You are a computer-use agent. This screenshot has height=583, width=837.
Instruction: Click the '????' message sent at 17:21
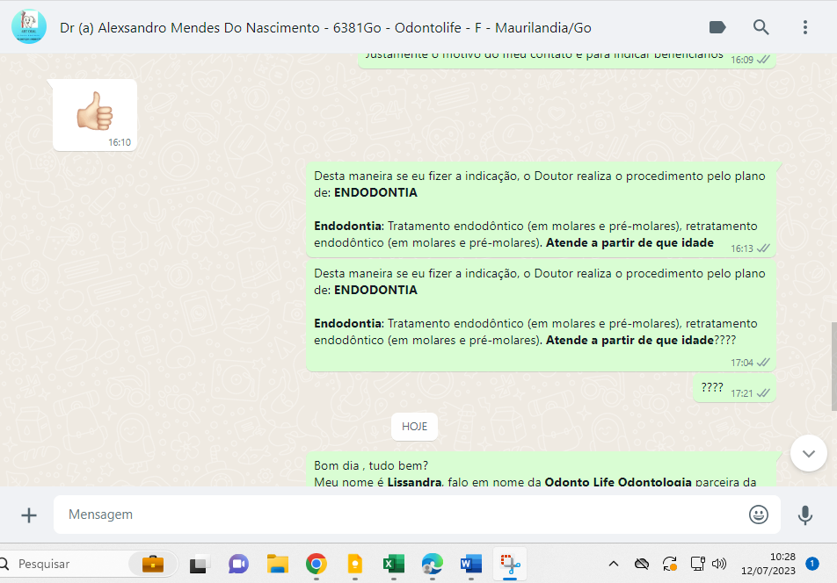[734, 387]
